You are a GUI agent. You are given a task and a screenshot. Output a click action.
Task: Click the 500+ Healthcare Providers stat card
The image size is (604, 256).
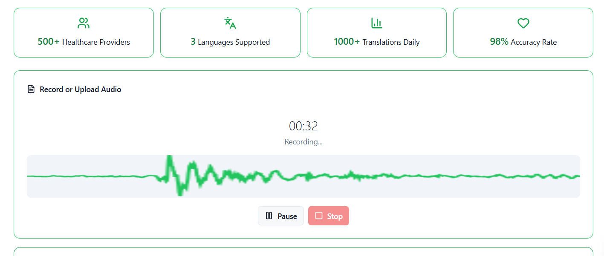pos(84,32)
